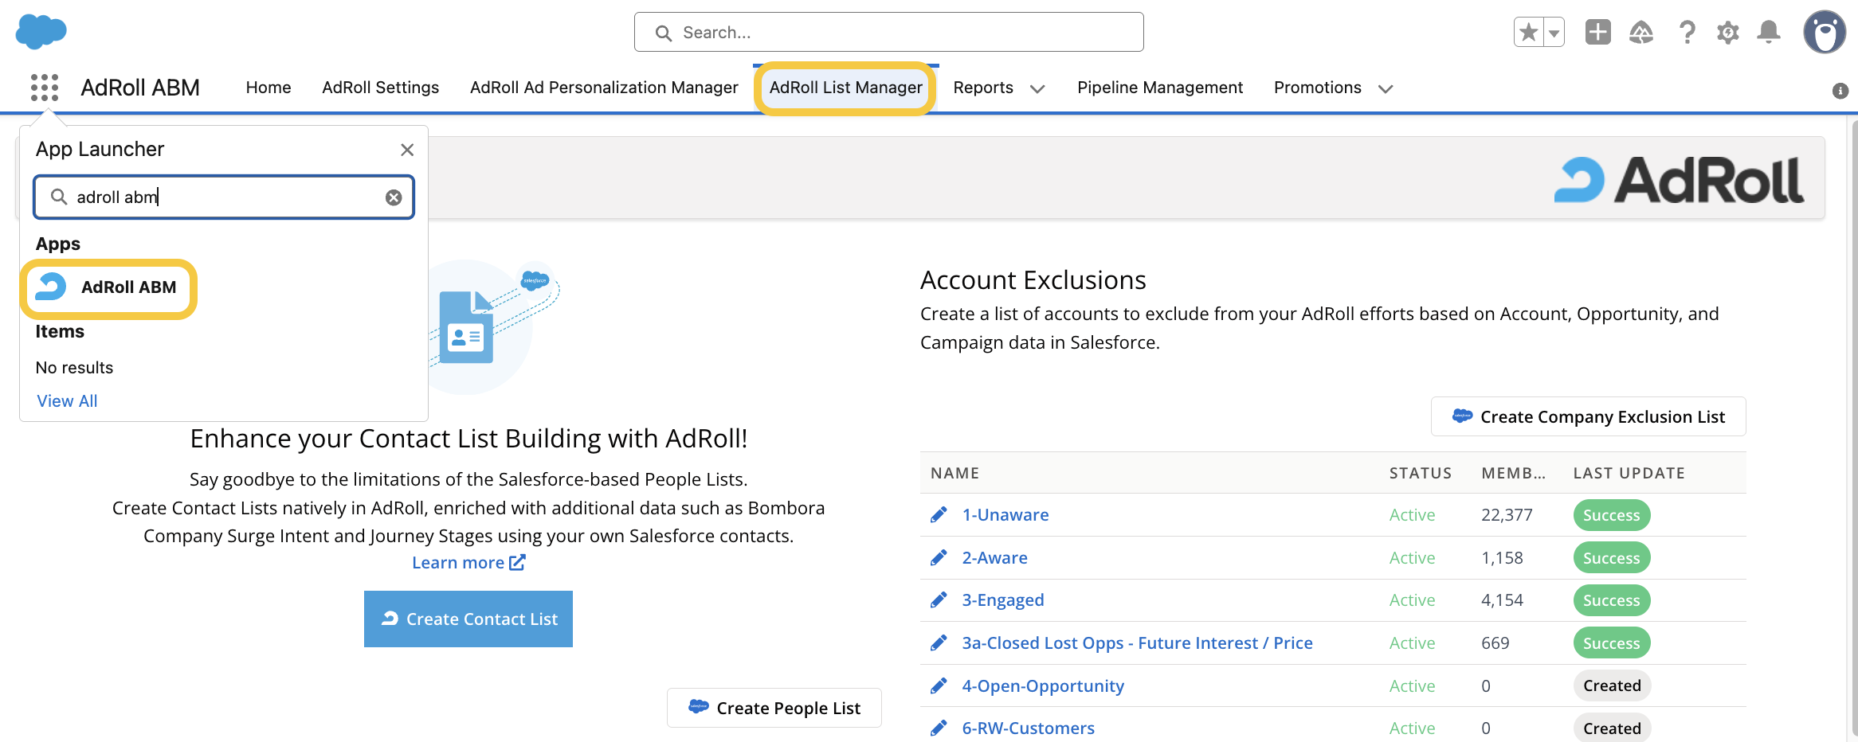Open the Pipeline Management tab
Viewport: 1858px width, 742px height.
[1160, 88]
